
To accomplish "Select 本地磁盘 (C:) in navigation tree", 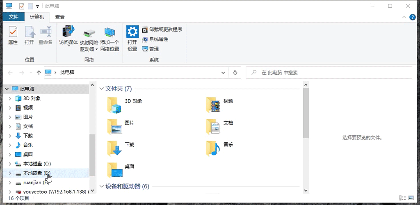I will pos(37,164).
